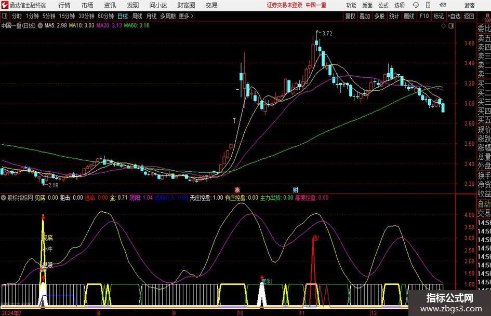Viewport: 491px width, 316px height.
Task: Click the 游客 guest account label
Action: [x=470, y=5]
